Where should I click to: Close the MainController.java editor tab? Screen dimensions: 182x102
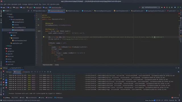point(64,11)
